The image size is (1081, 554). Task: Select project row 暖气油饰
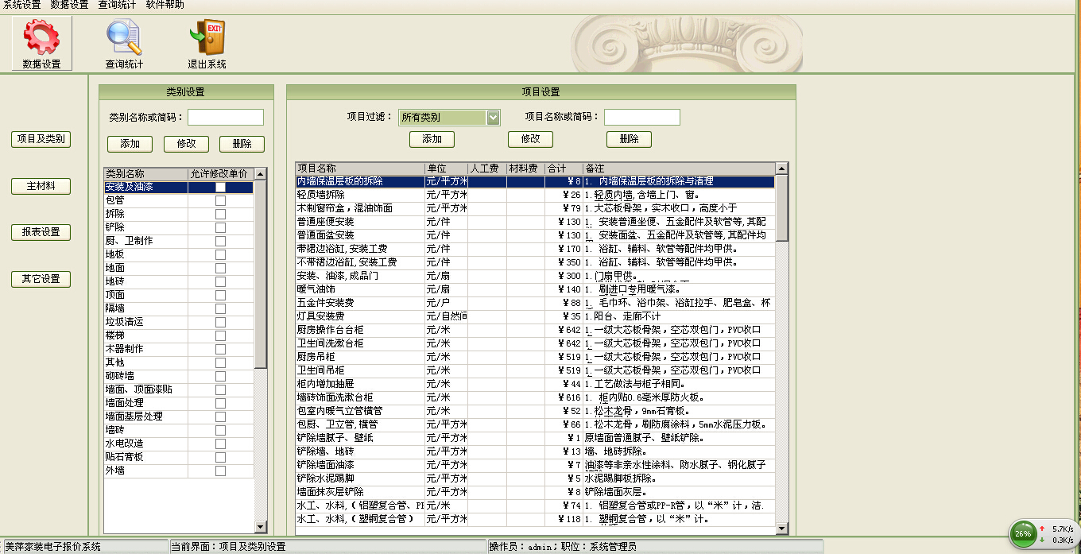coord(535,290)
